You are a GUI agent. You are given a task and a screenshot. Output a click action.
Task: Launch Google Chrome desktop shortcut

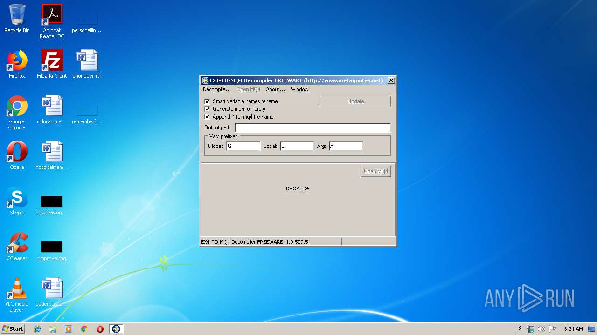click(x=17, y=113)
